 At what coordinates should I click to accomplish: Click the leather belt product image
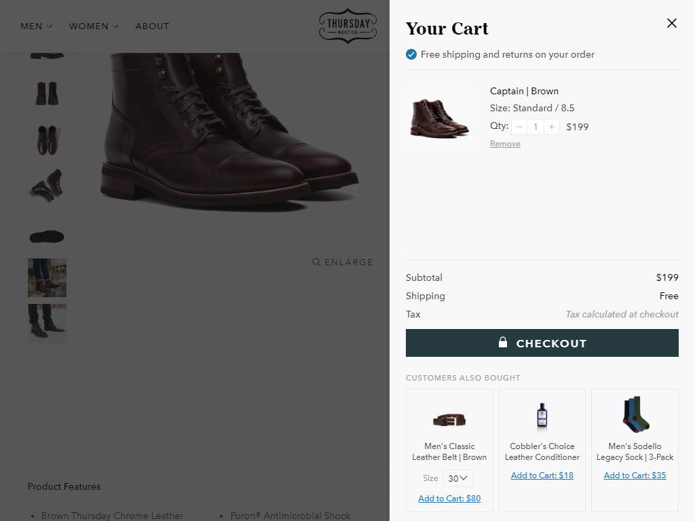click(x=449, y=419)
